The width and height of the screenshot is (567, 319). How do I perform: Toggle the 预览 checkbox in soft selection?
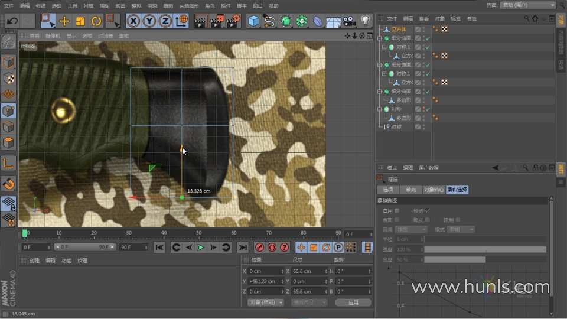pos(428,210)
